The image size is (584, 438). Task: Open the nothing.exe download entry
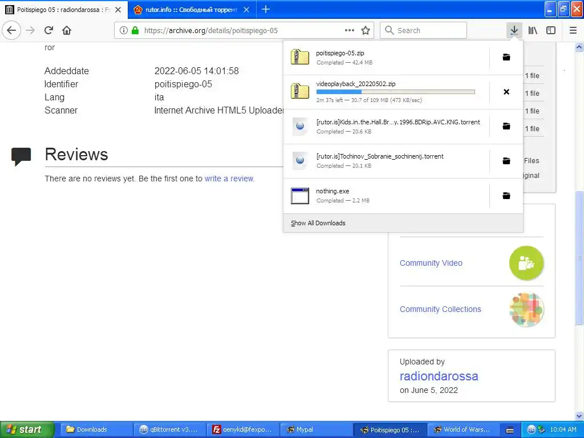[x=386, y=196]
